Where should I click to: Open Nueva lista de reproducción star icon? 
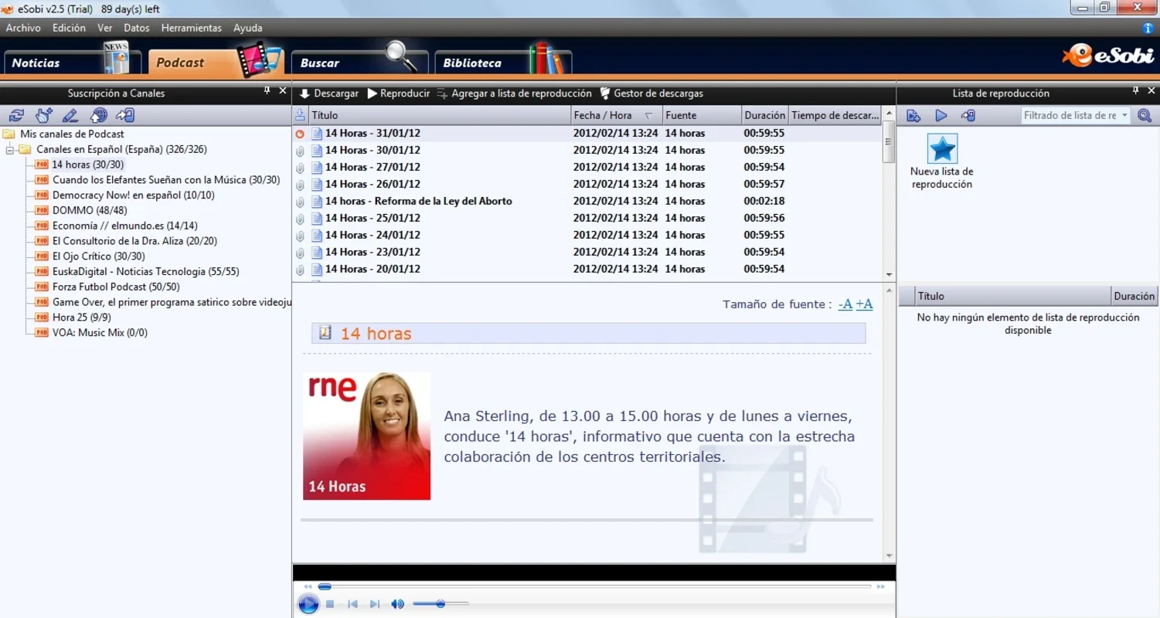pos(941,148)
